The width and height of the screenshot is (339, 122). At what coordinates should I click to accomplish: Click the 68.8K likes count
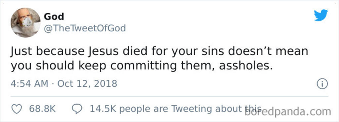tap(42, 109)
